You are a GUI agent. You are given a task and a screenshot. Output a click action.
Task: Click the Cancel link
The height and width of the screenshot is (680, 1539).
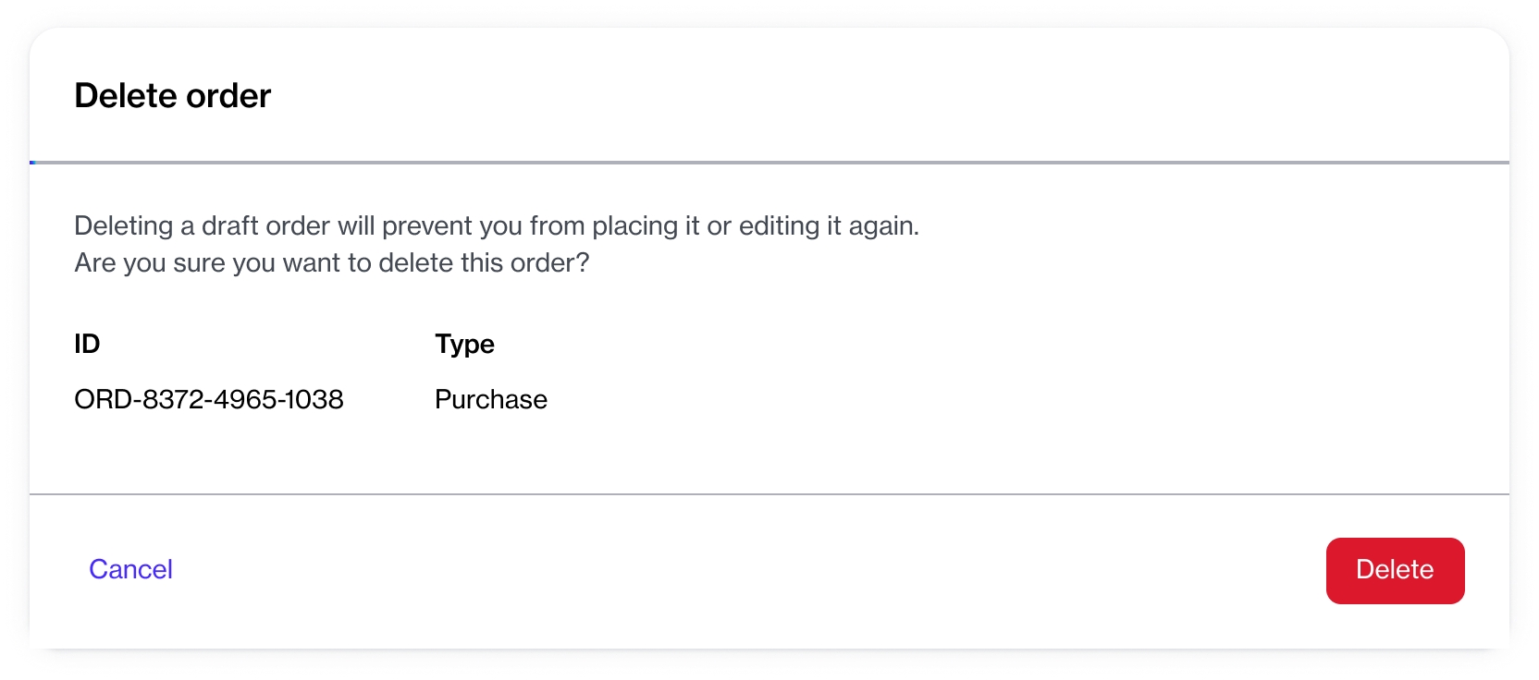[x=130, y=569]
